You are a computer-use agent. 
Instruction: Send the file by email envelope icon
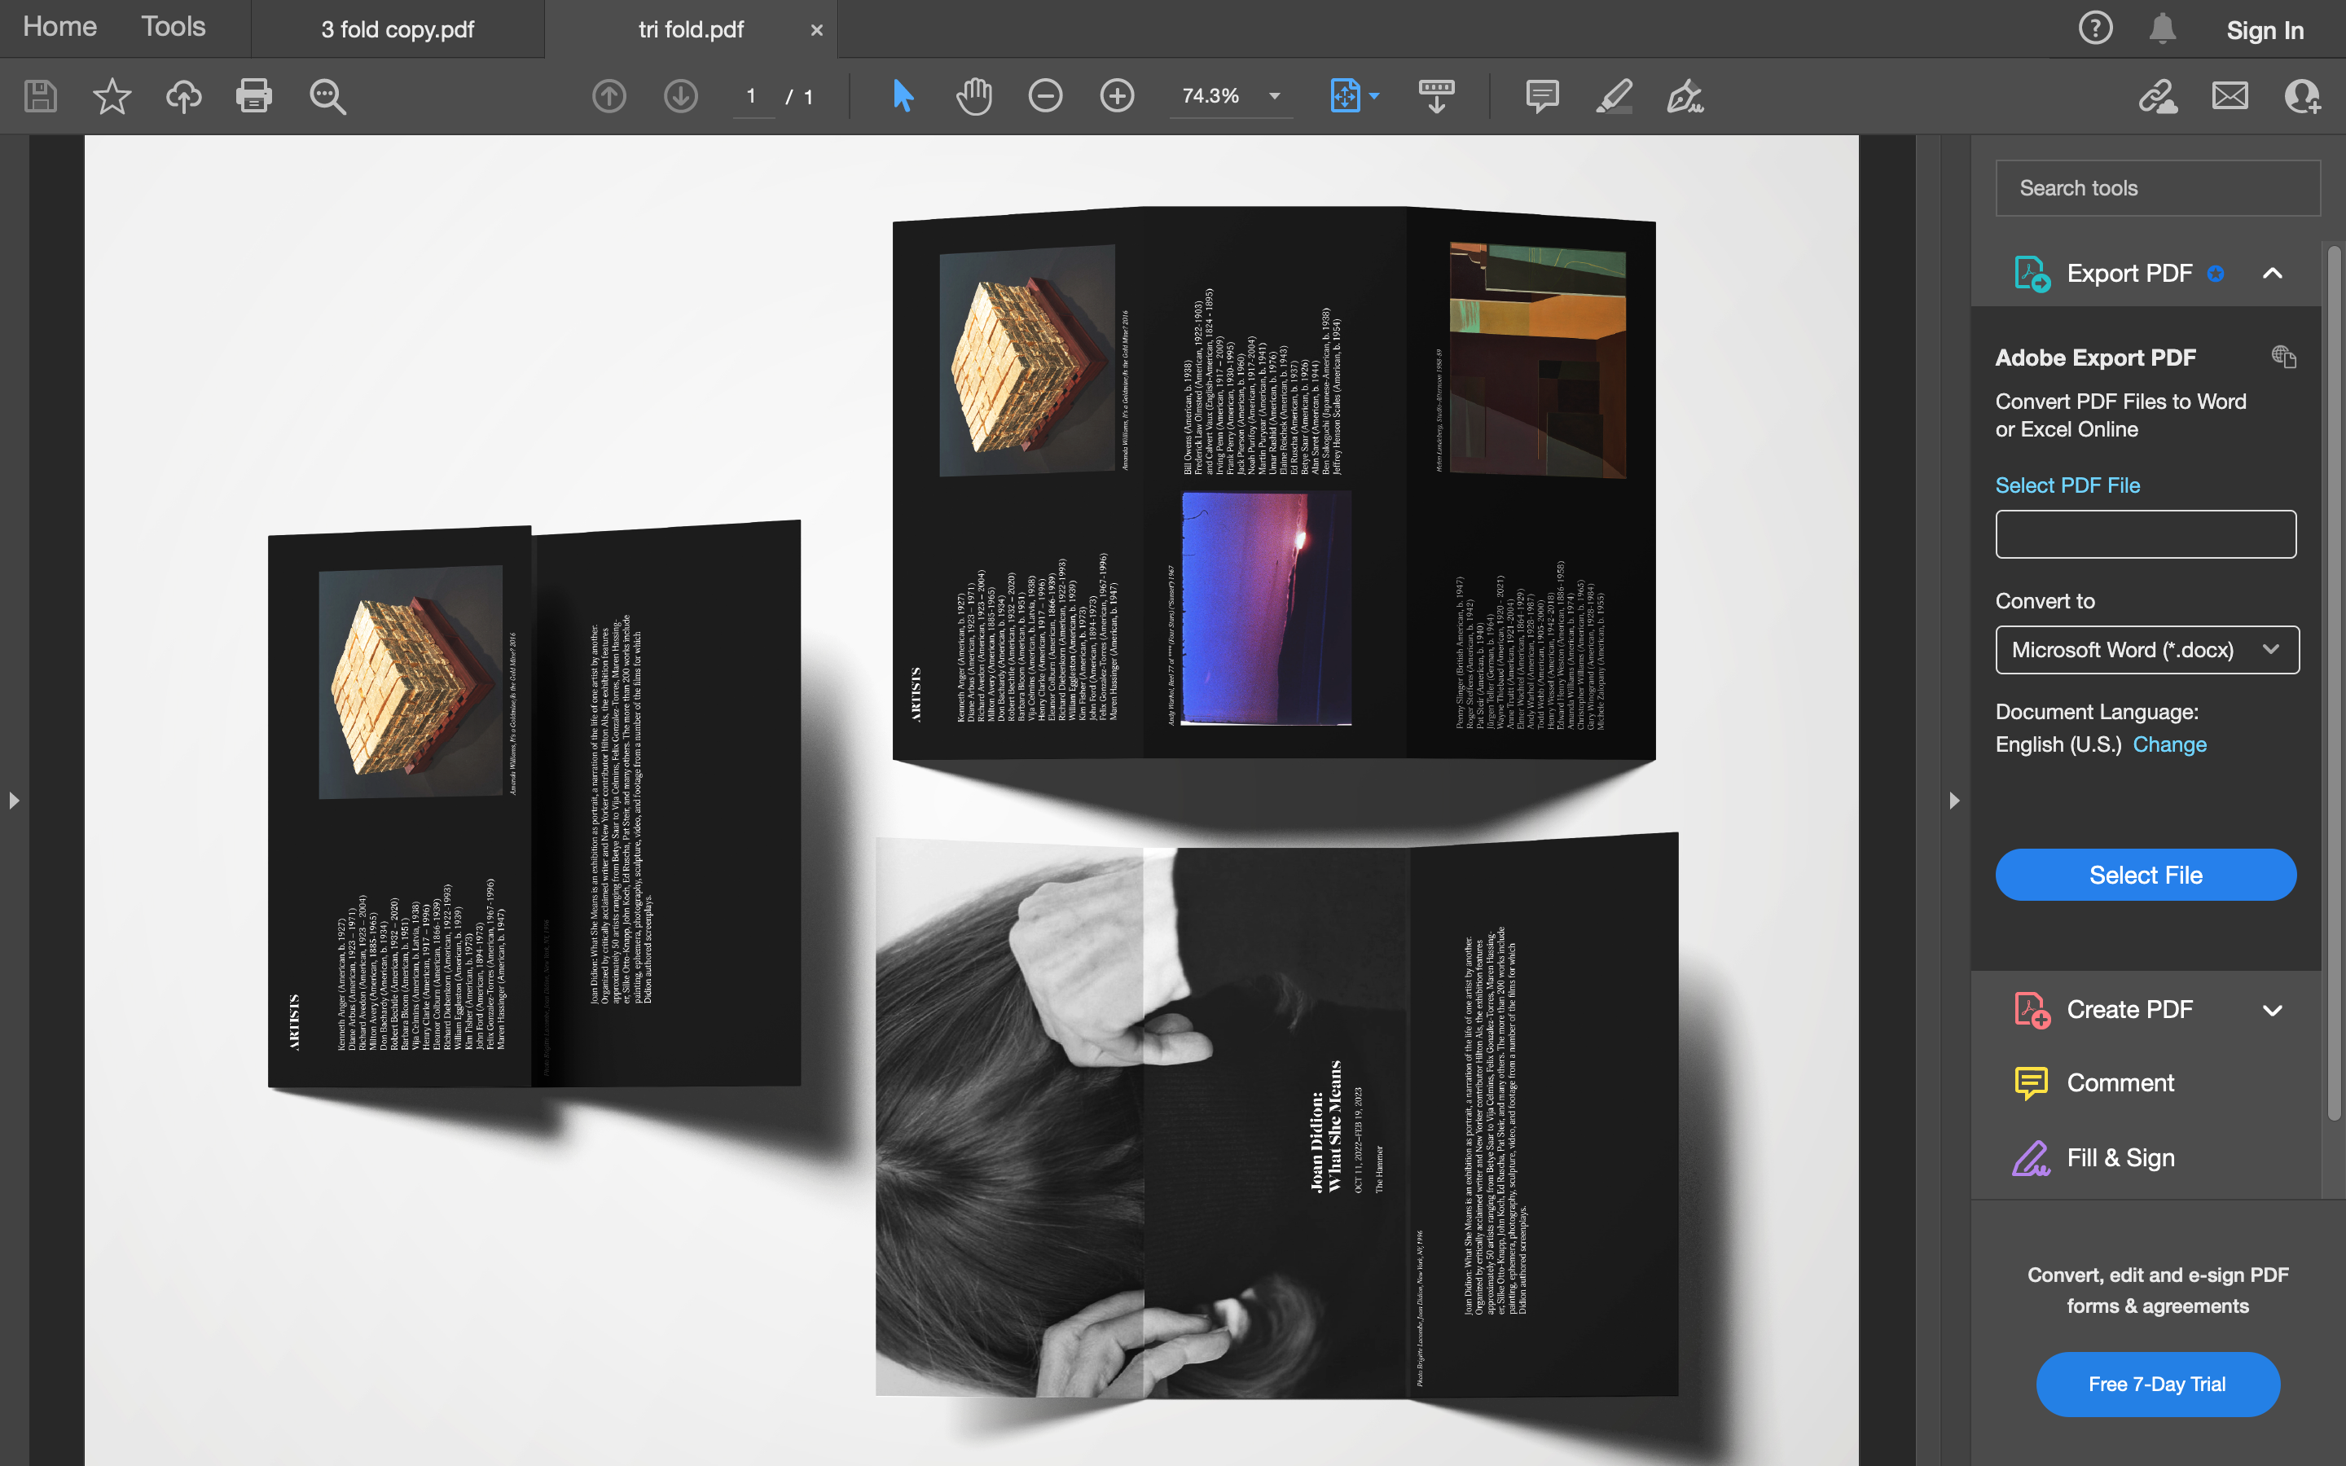pos(2230,96)
